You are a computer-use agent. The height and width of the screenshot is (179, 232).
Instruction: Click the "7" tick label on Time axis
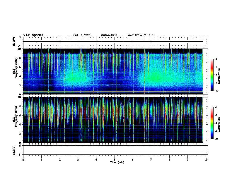[151, 160]
